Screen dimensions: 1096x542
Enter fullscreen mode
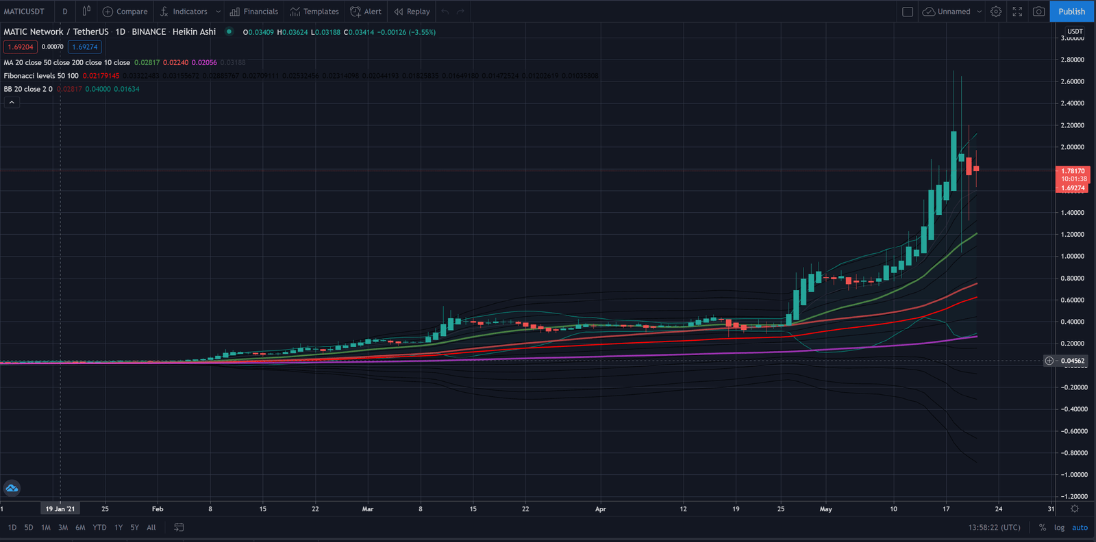click(1017, 12)
